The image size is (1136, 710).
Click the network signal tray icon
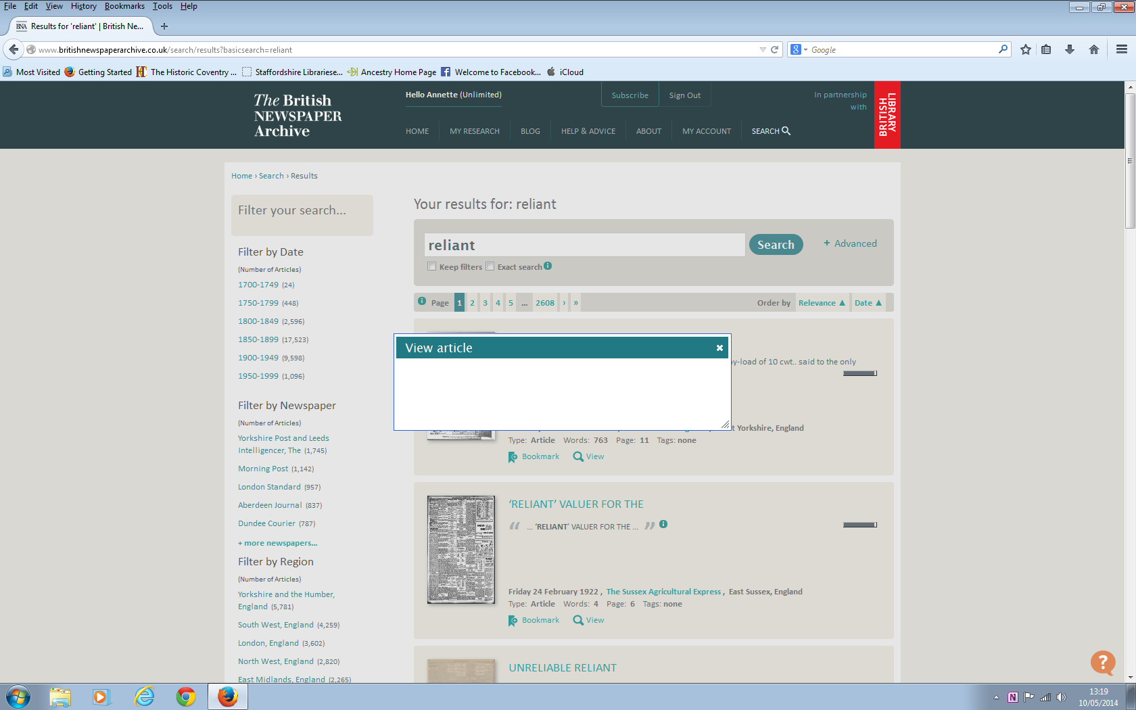(x=1045, y=697)
